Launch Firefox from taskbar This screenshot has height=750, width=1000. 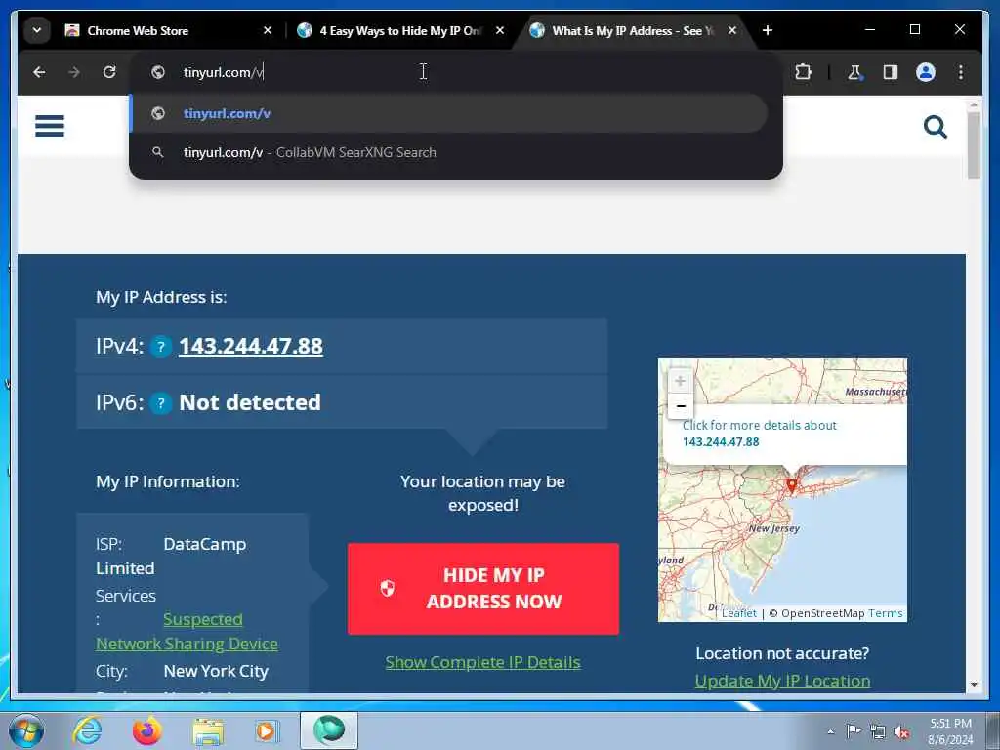[147, 730]
